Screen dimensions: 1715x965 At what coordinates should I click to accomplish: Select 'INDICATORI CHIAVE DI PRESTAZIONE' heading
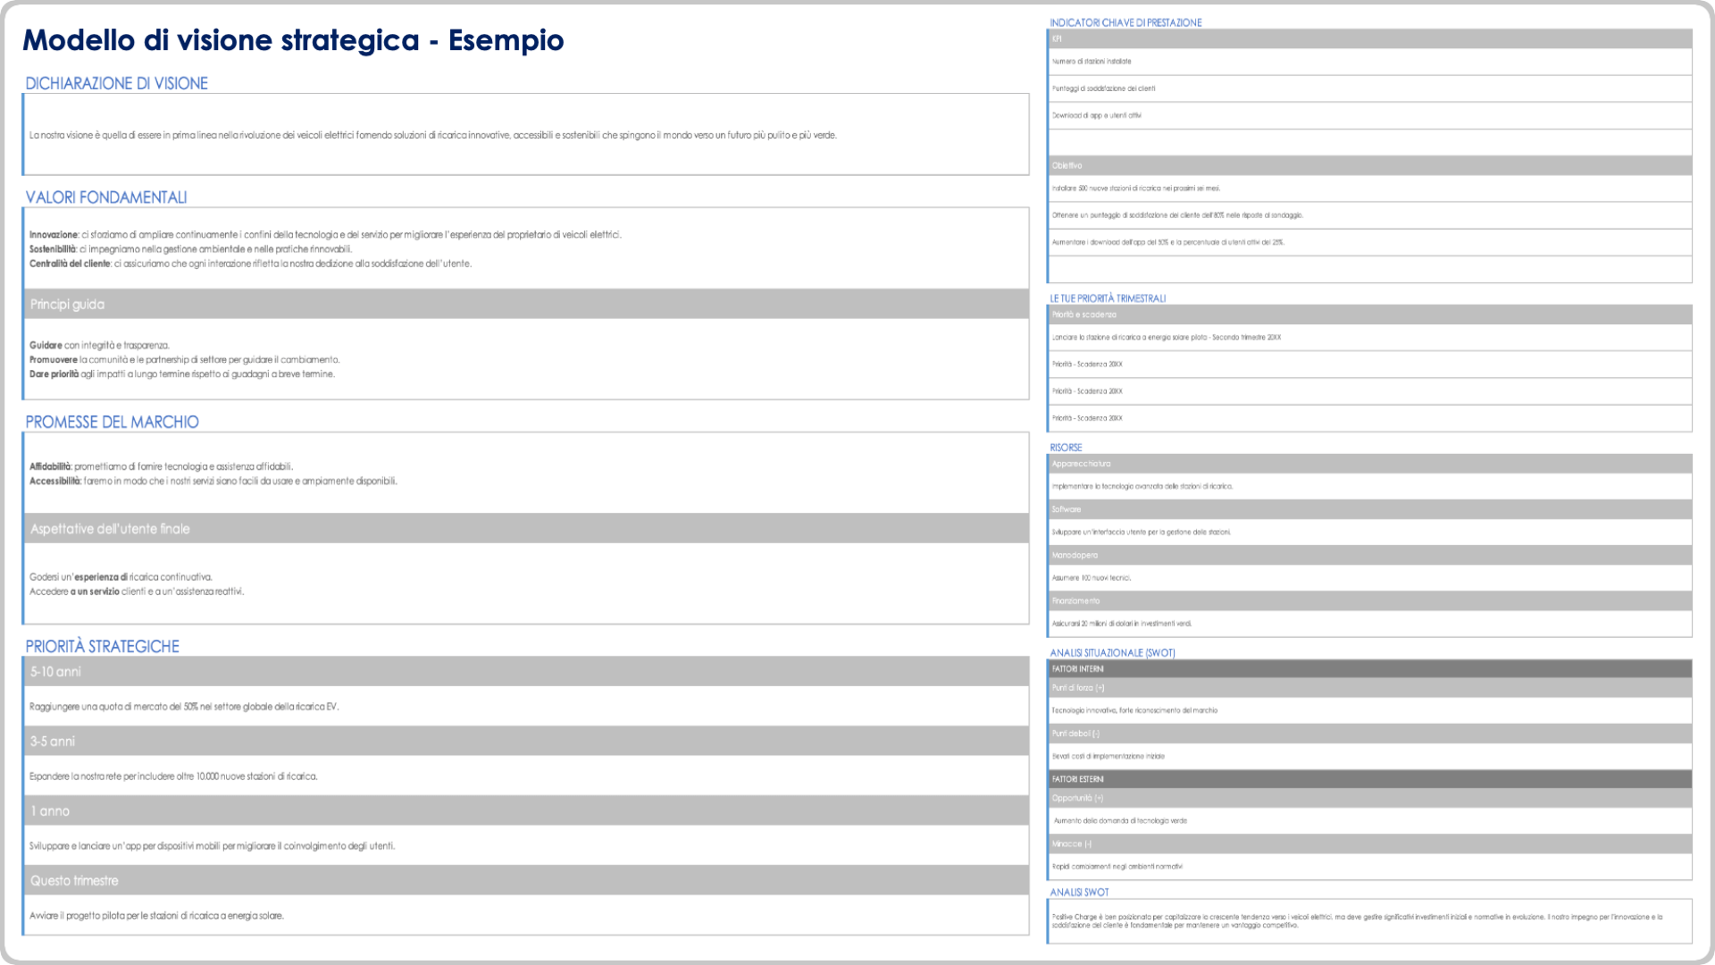pos(1125,22)
